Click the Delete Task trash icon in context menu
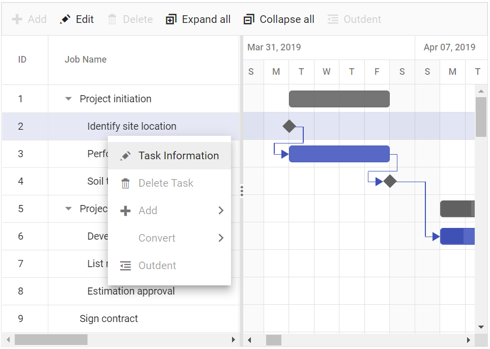The image size is (490, 349). (x=125, y=183)
